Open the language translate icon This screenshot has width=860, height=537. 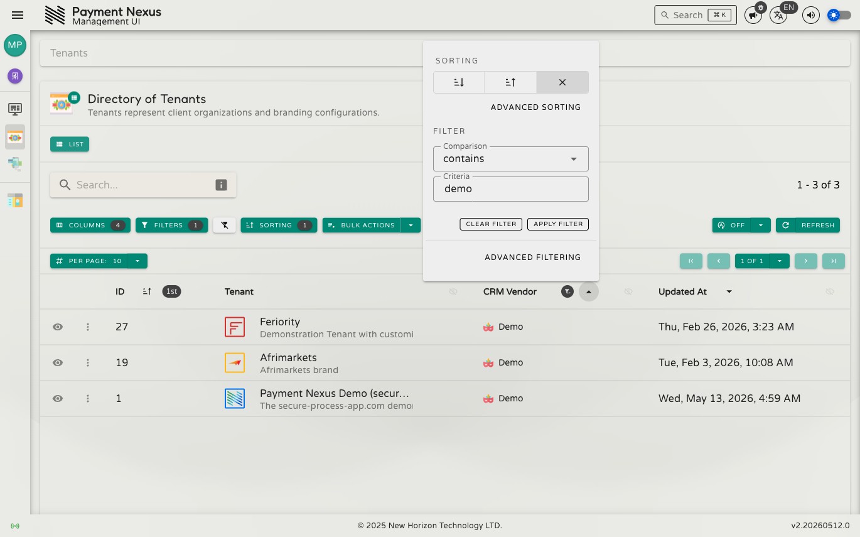pyautogui.click(x=778, y=15)
